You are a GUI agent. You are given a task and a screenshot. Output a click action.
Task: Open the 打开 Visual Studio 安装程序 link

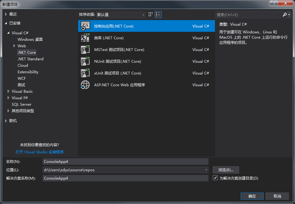[x=40, y=152]
